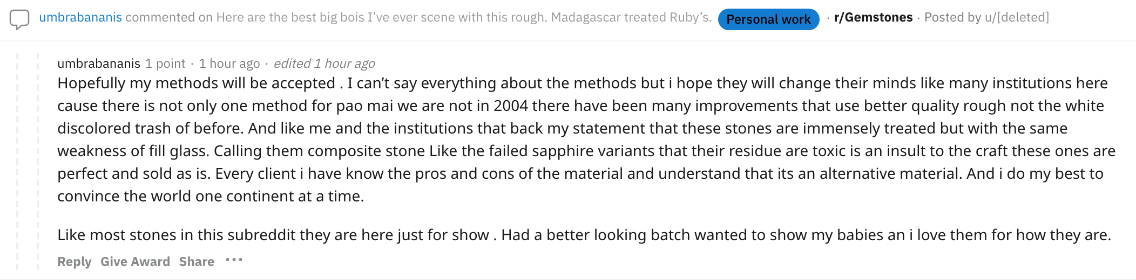1136x280 pixels.
Task: Click the first paragraph of comment text
Action: point(586,139)
